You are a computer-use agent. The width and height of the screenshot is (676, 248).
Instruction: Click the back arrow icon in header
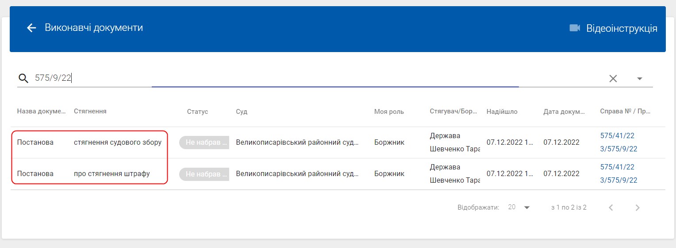tap(31, 28)
